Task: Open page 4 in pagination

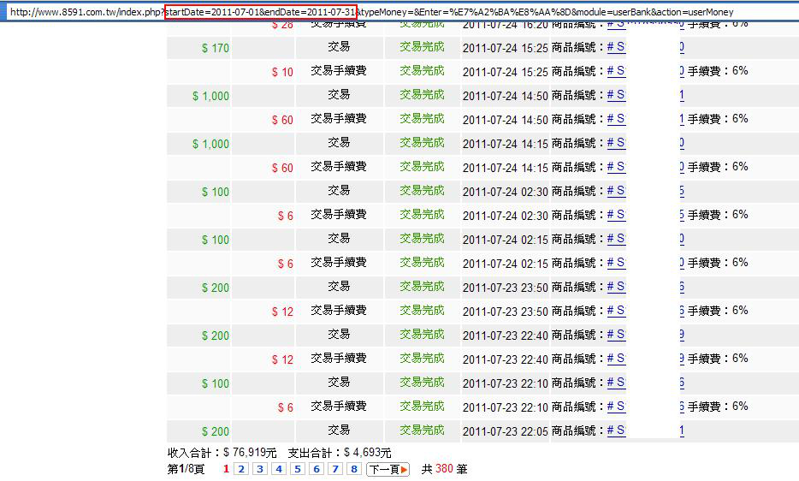Action: click(279, 469)
